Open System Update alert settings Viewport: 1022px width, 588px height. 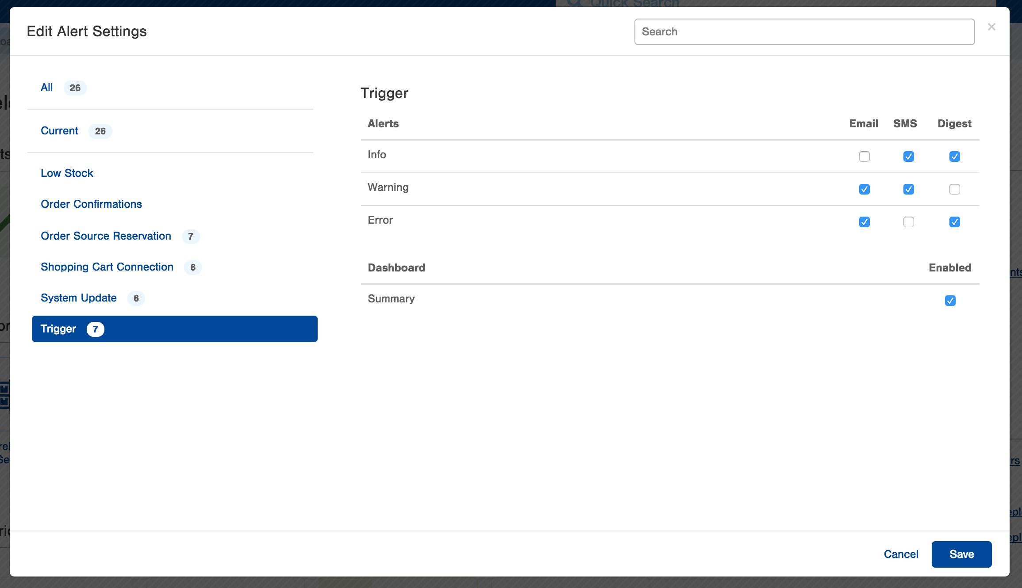click(78, 298)
